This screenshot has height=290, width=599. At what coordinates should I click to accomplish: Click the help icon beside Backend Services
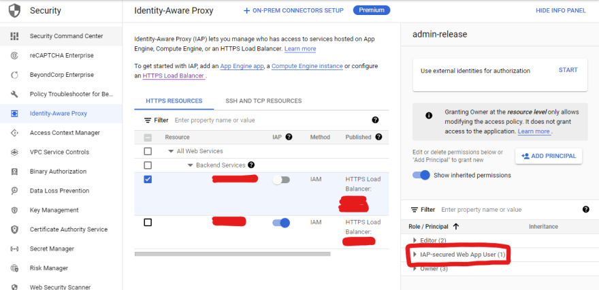251,165
